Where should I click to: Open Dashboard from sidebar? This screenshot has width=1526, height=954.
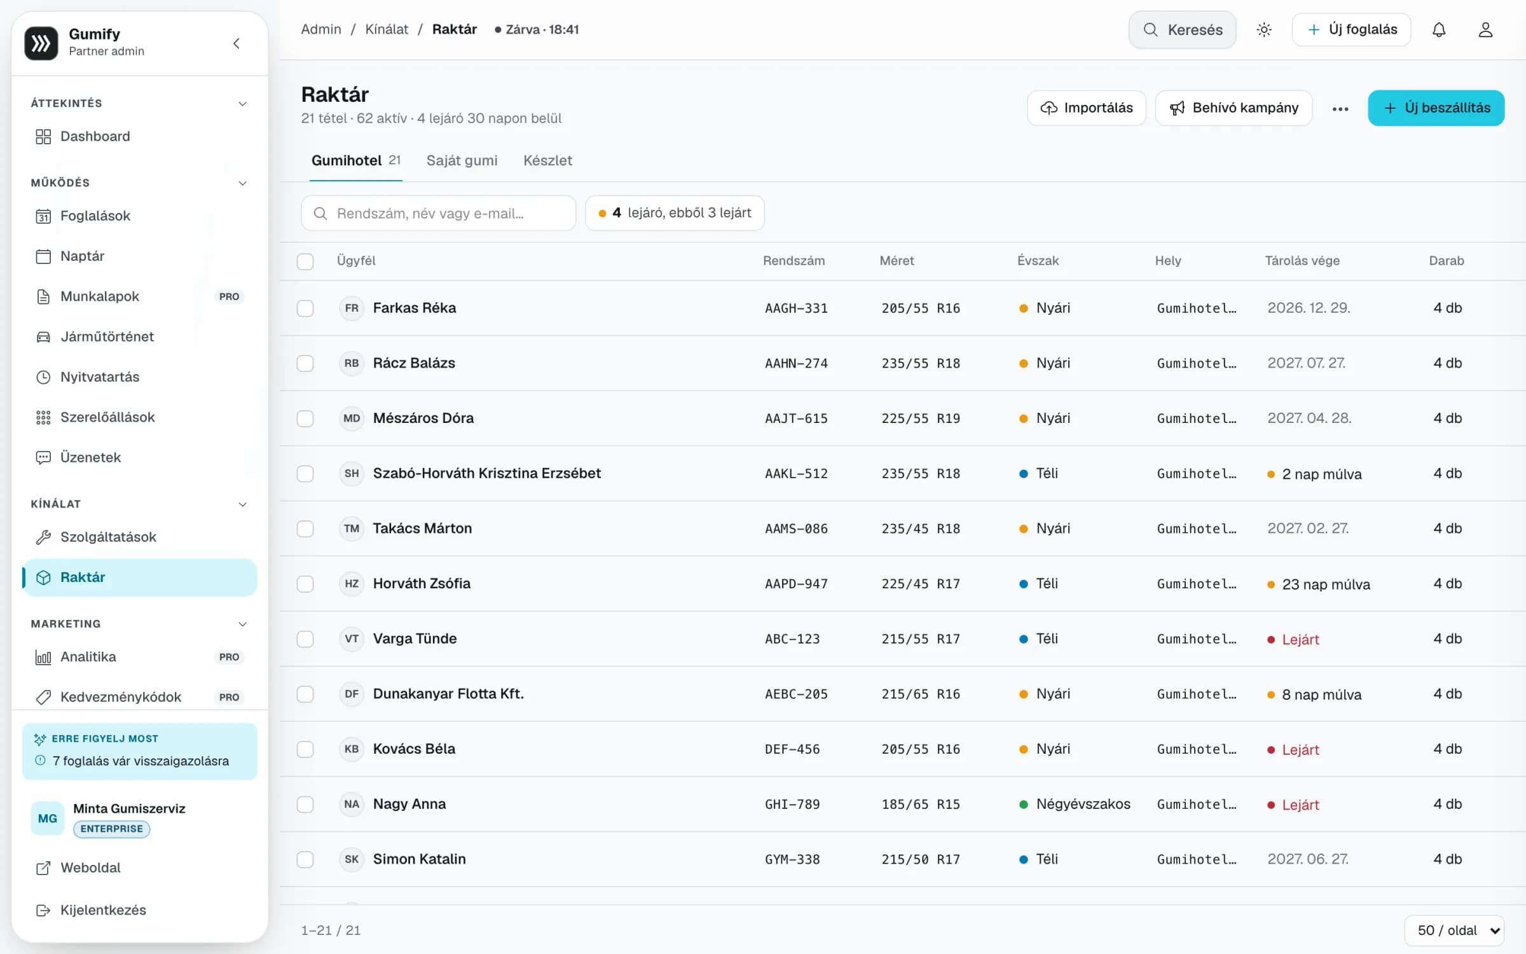140,136
